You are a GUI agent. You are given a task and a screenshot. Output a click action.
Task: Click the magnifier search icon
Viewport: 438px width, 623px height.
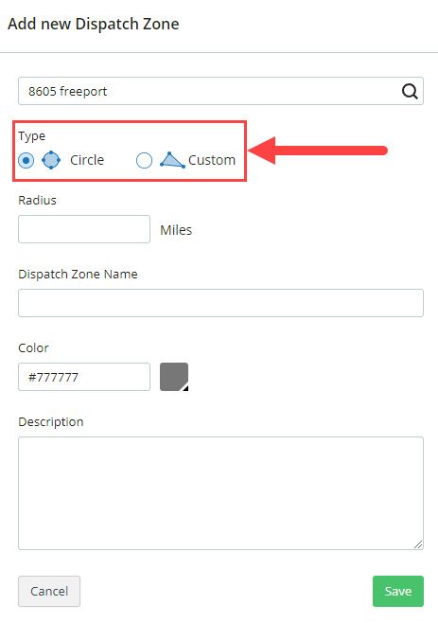(x=410, y=92)
